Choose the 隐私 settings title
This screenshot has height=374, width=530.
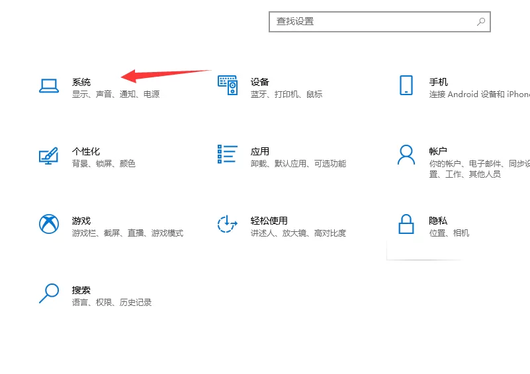438,221
